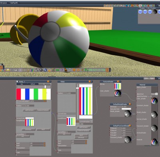Select the Default tab in Ramp, 1 panel
The image size is (160, 157).
[x=33, y=84]
